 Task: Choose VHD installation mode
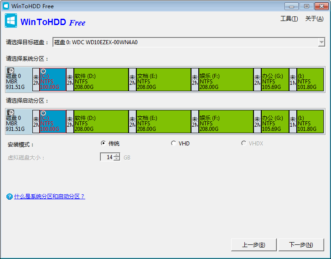173,143
